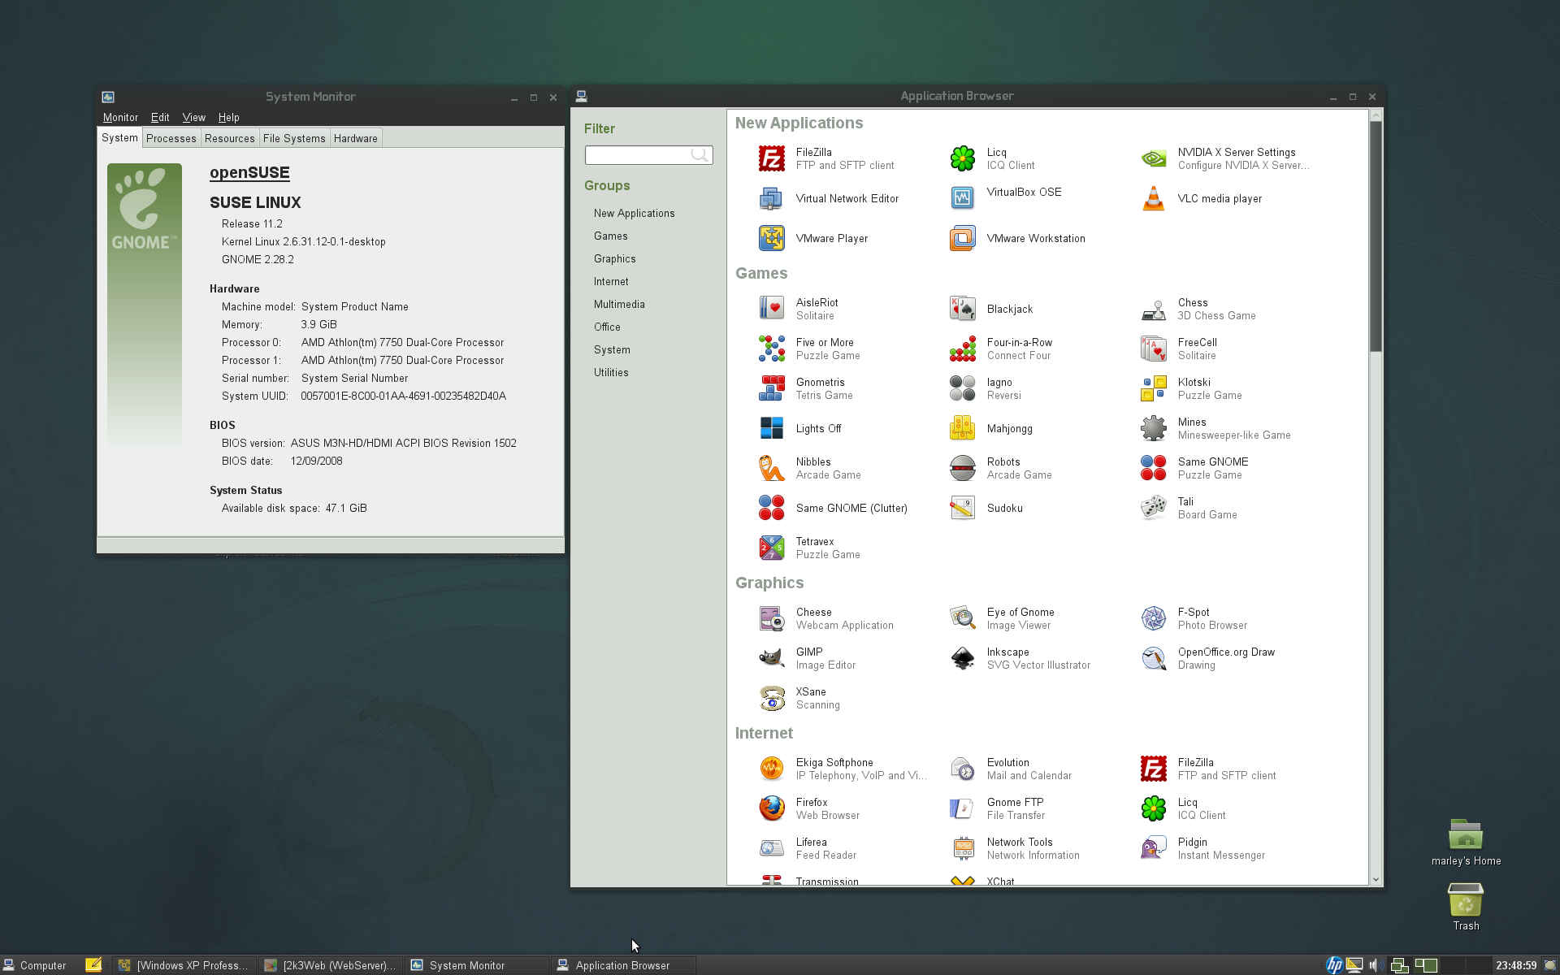1560x975 pixels.
Task: Switch to the File Systems tab
Action: pos(293,138)
